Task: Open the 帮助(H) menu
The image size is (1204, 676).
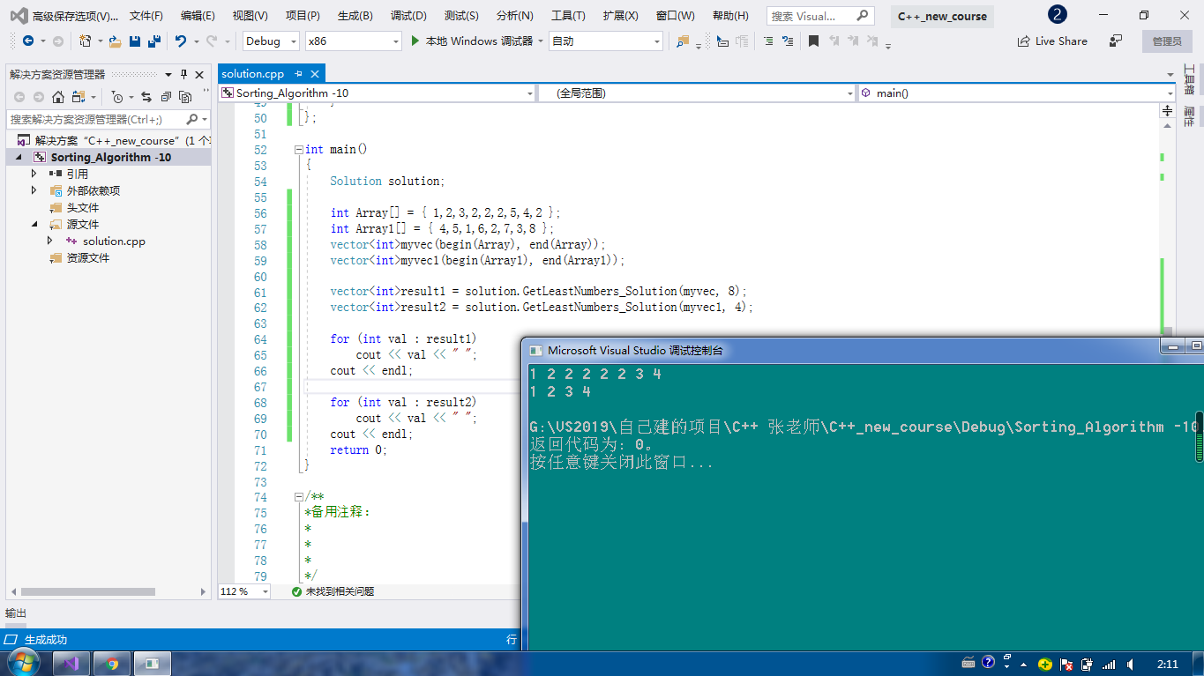Action: pyautogui.click(x=730, y=16)
